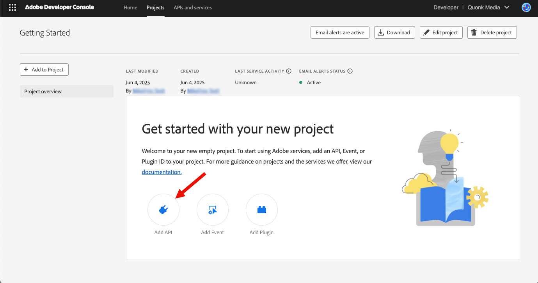The image size is (538, 283).
Task: Click the trash icon on Delete project
Action: (x=474, y=32)
